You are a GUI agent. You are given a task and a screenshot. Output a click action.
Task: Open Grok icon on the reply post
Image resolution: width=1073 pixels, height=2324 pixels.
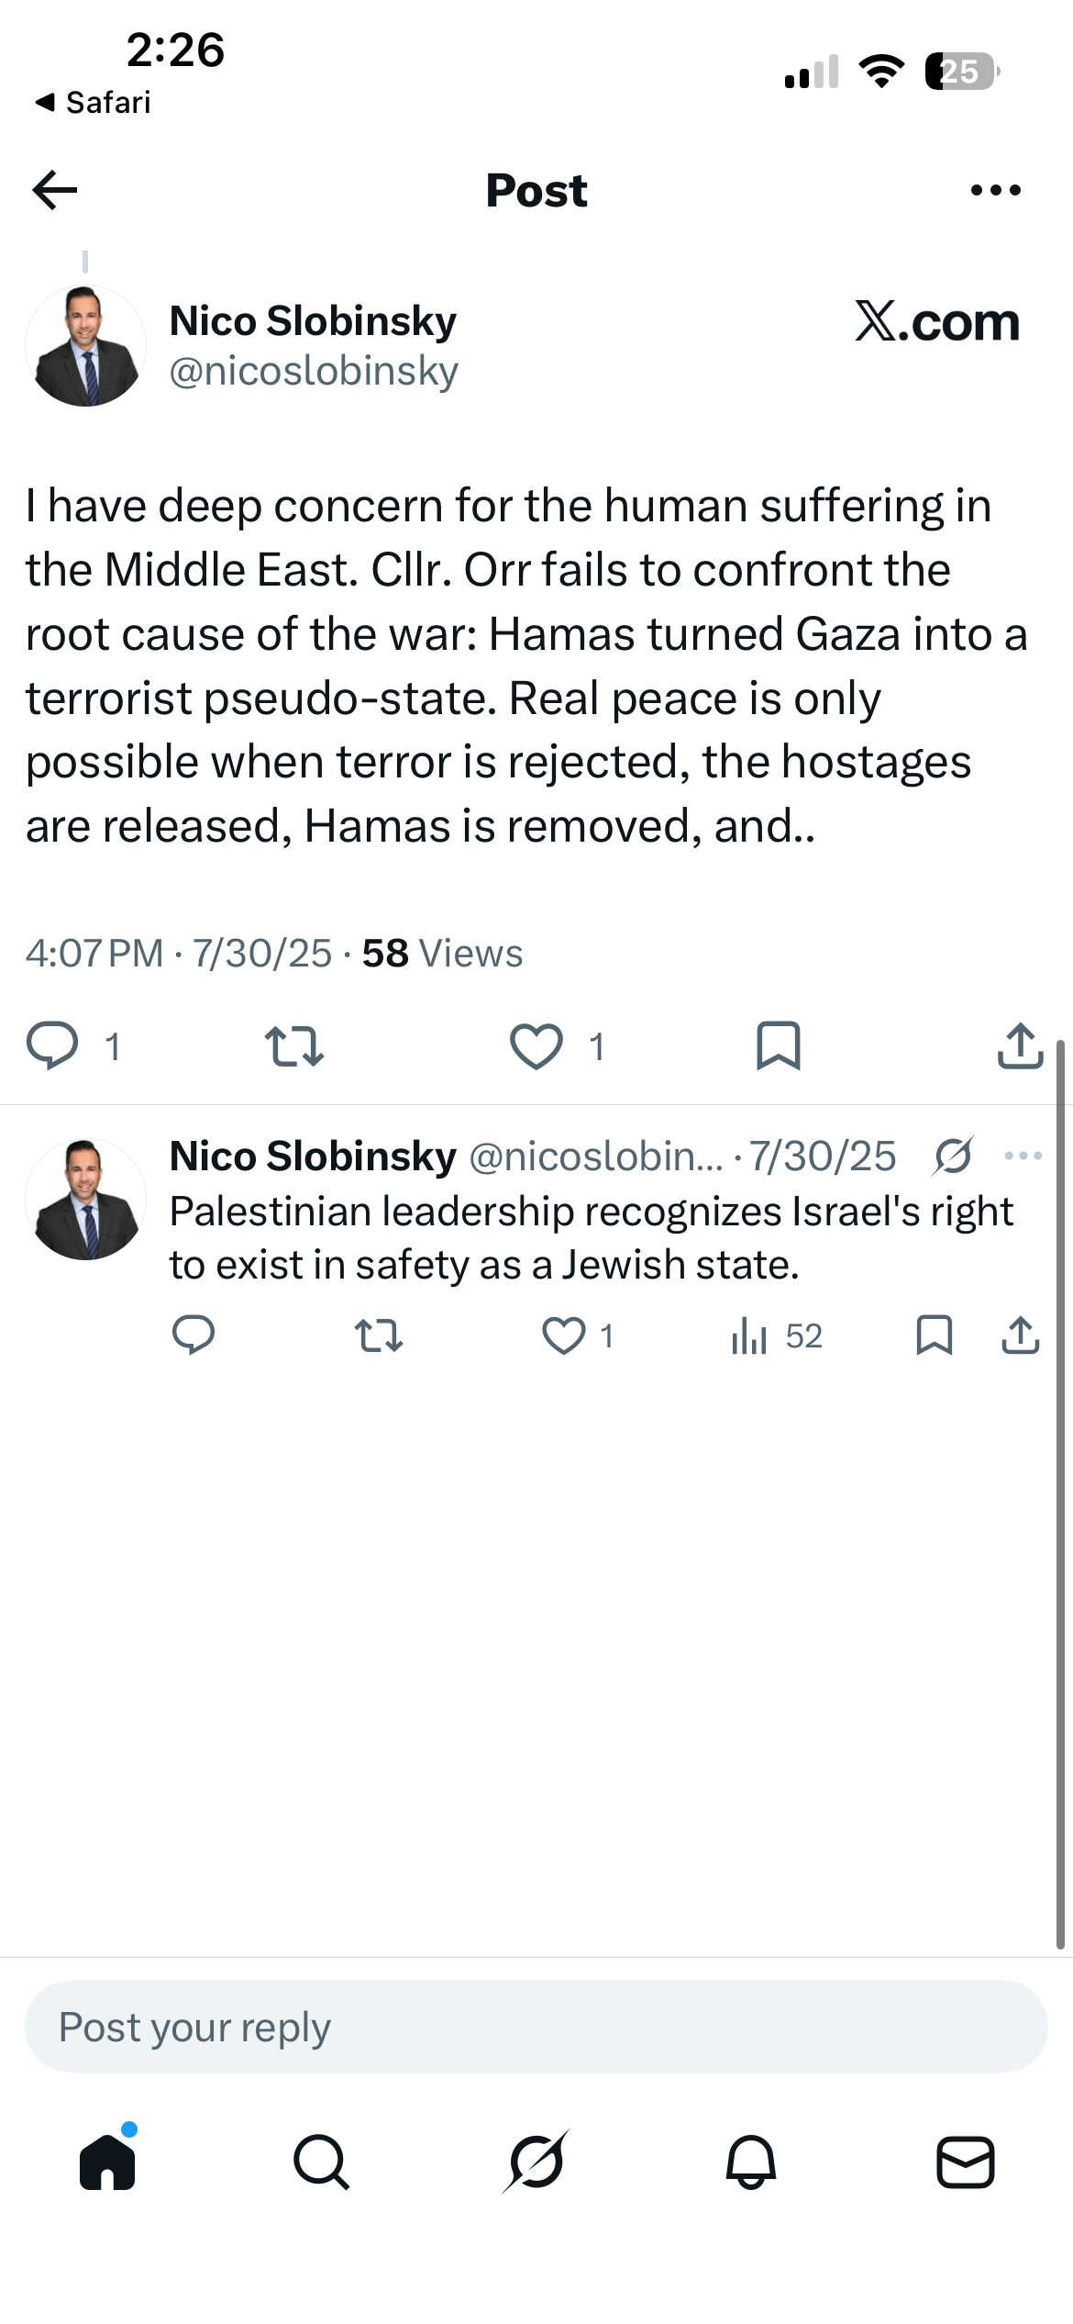click(x=953, y=1156)
